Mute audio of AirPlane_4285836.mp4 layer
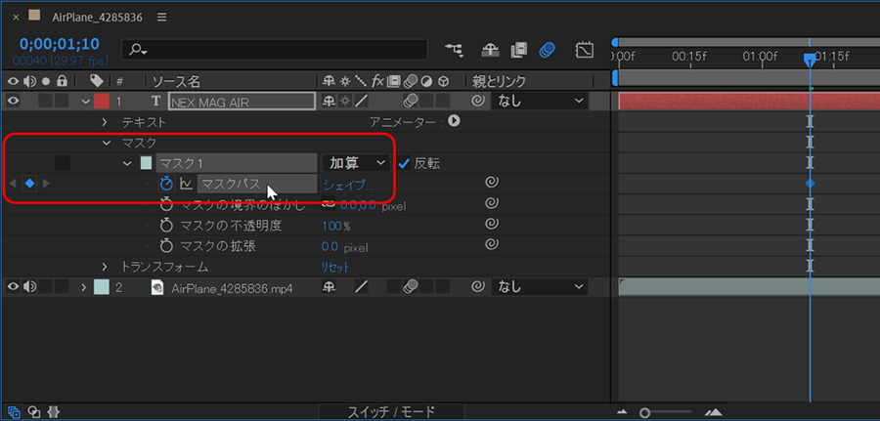This screenshot has width=880, height=421. (x=29, y=287)
